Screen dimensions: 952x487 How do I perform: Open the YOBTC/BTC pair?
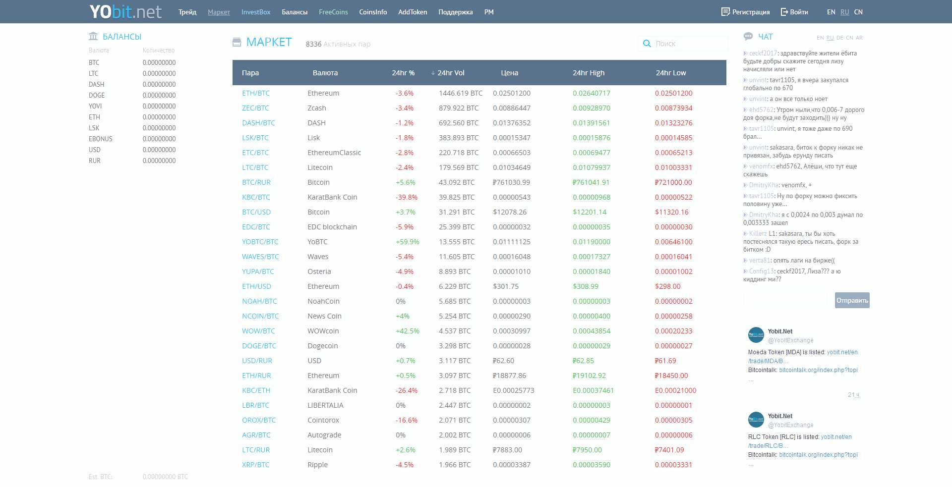260,242
